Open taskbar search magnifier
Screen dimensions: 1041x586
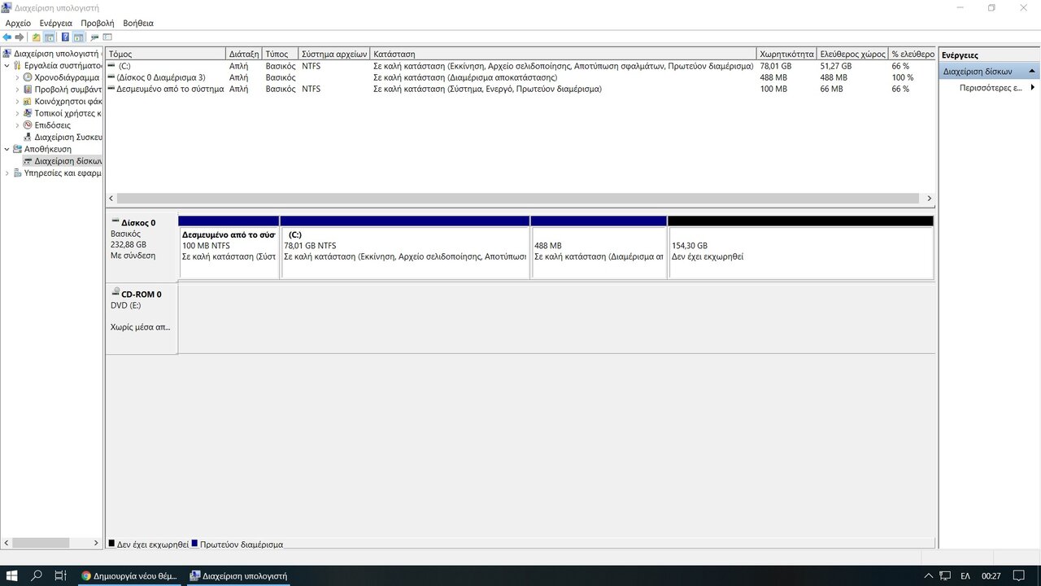[x=37, y=575]
